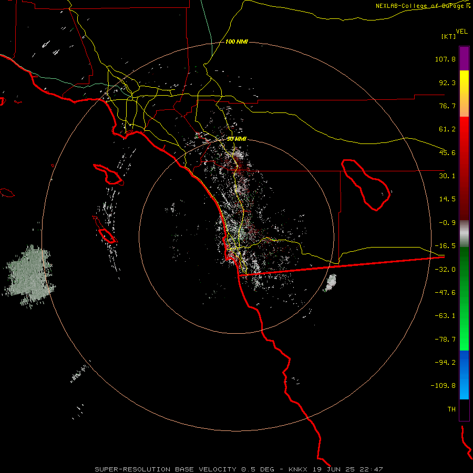
Task: Click the 76.7 scale value
Action: (x=447, y=106)
